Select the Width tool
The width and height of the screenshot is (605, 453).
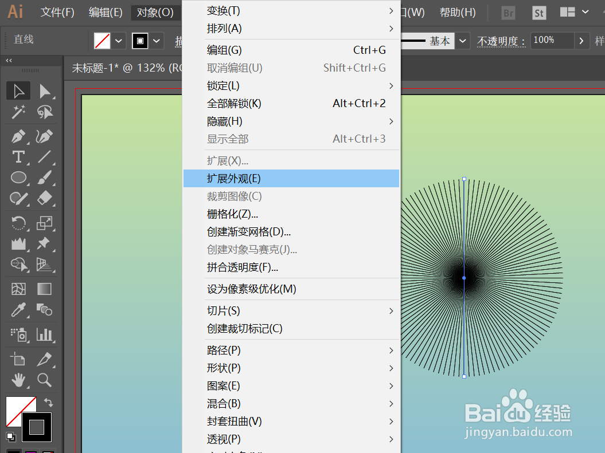[18, 243]
